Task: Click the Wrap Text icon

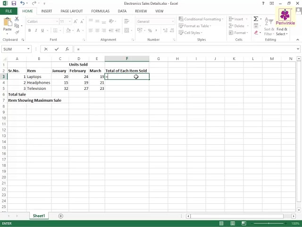Action: pos(126,21)
